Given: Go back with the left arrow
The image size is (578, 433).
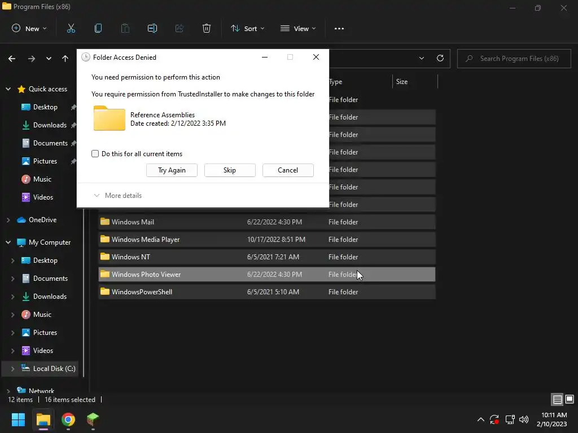Looking at the screenshot, I should pyautogui.click(x=12, y=59).
